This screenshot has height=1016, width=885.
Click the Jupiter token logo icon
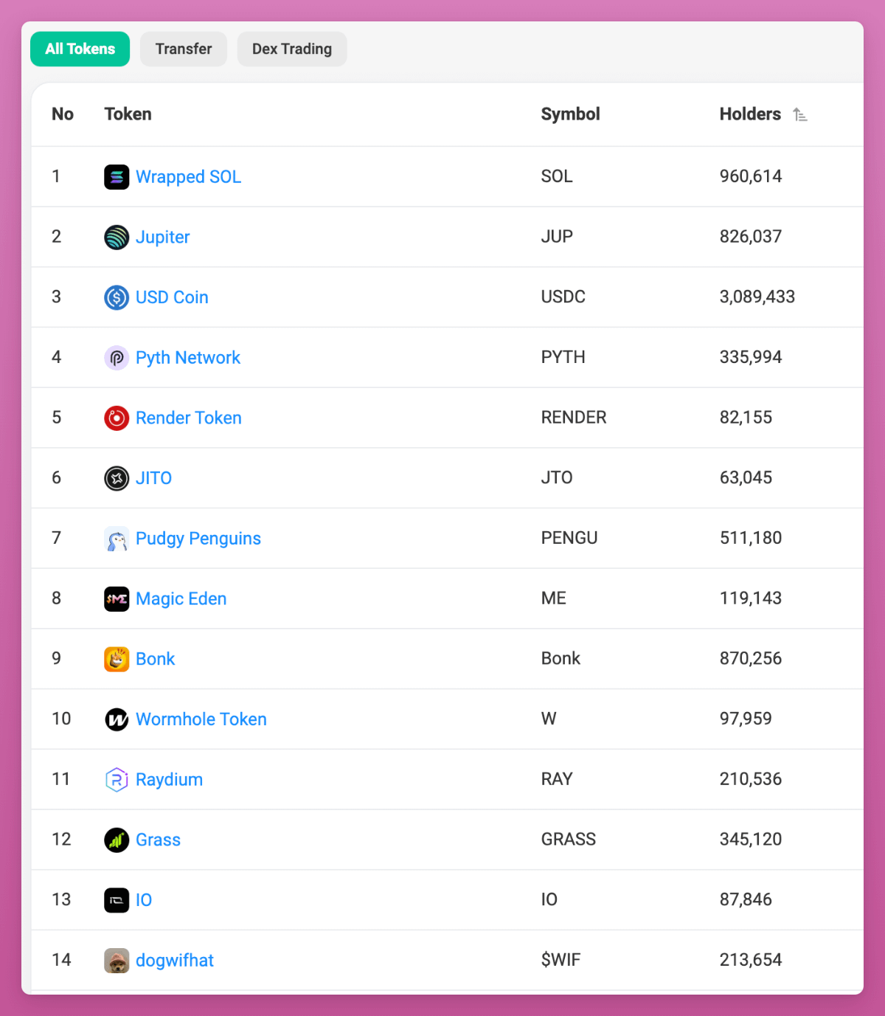[117, 238]
